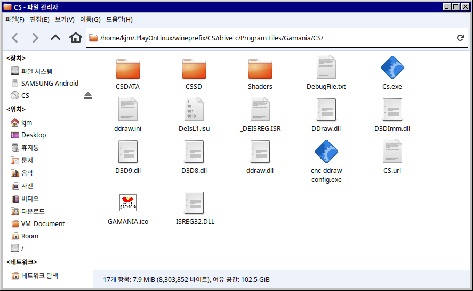Image resolution: width=473 pixels, height=291 pixels.
Task: Select the D3D9.dll file
Action: [128, 157]
